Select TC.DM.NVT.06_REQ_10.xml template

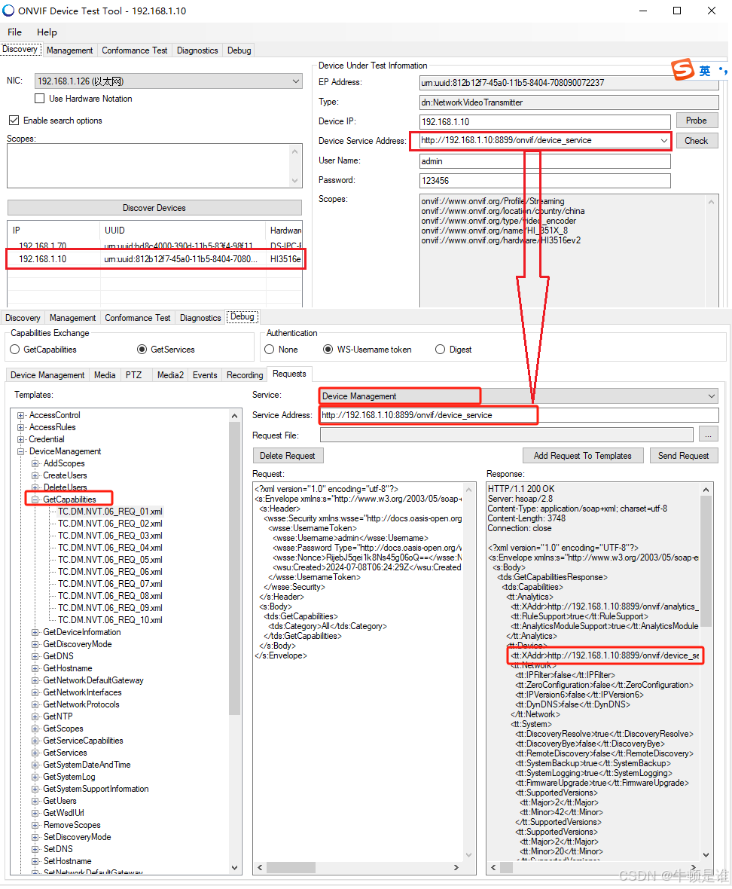110,620
